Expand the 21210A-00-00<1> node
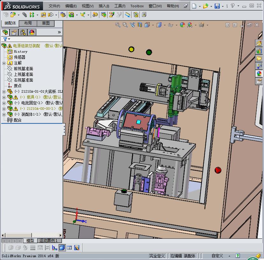Screen dimensions: 264x260 click(x=4, y=109)
